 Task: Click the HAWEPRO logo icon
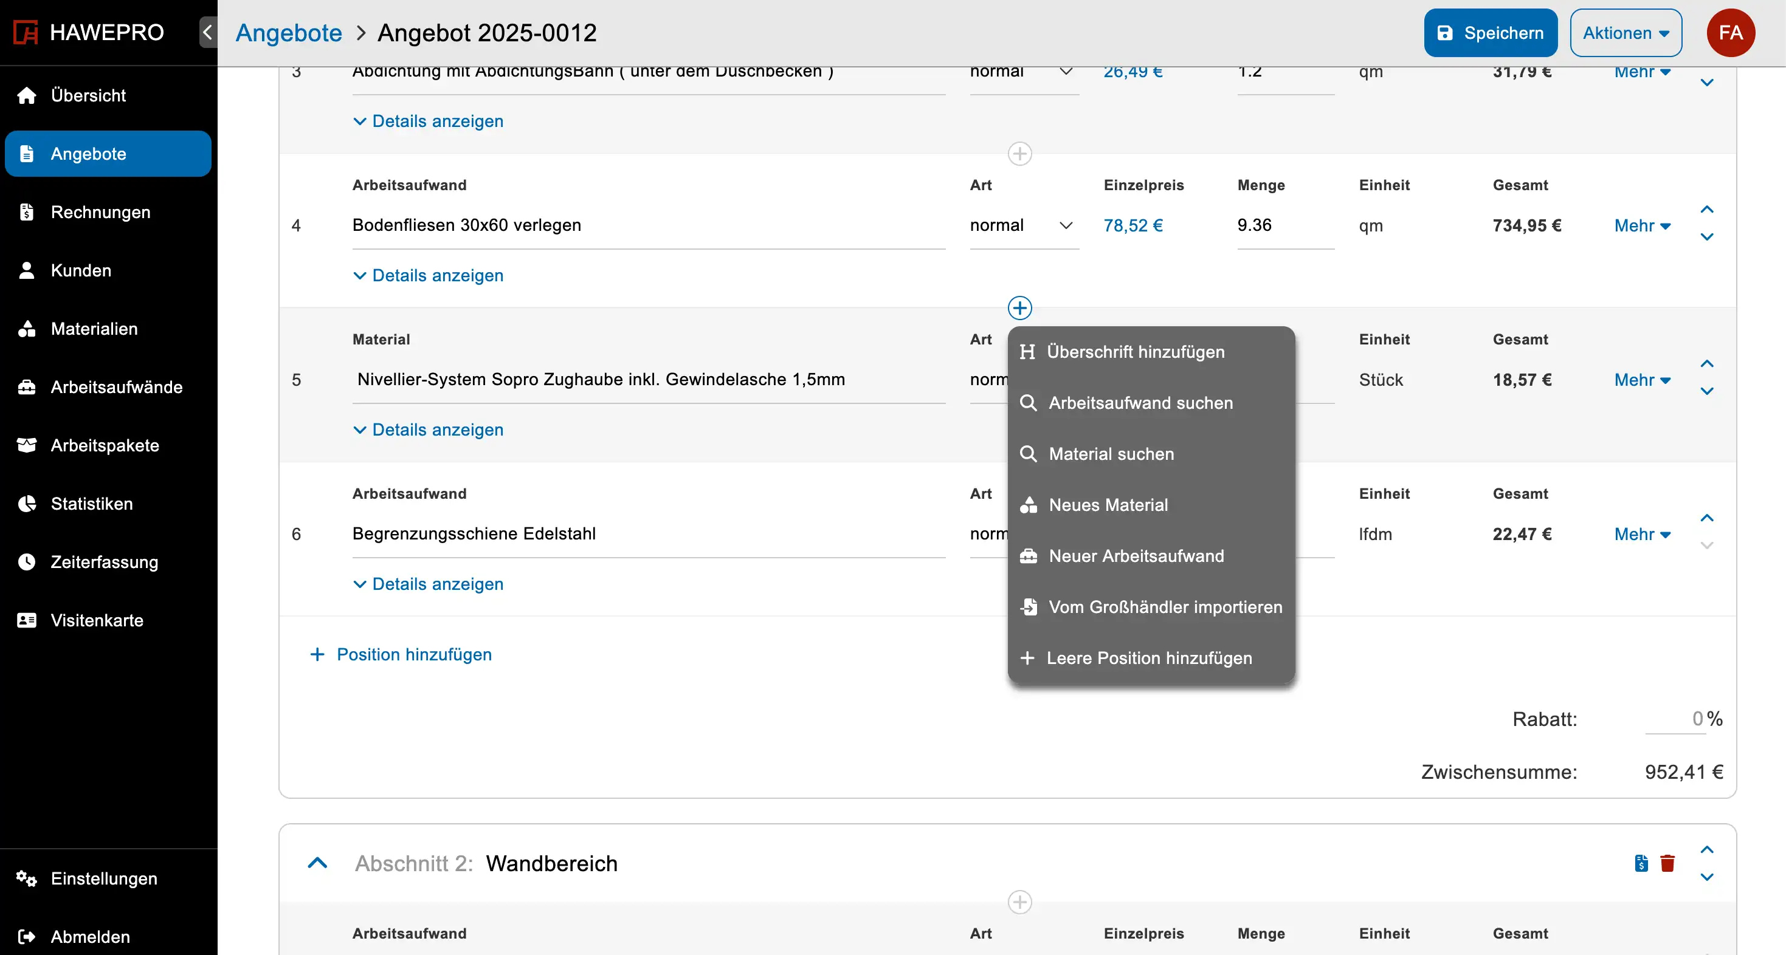[26, 33]
